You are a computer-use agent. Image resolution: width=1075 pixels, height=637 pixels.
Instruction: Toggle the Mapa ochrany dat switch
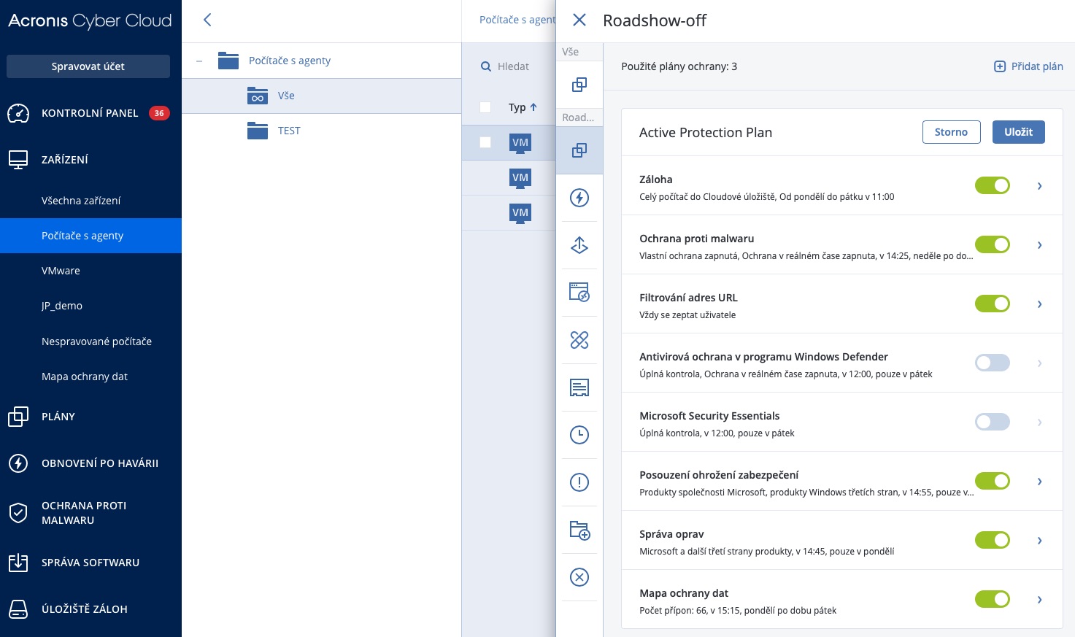993,599
